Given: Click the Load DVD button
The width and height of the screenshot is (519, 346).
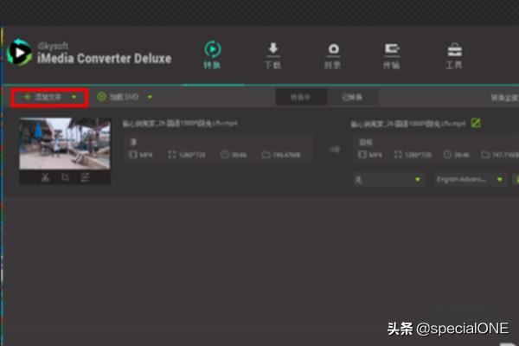Looking at the screenshot, I should point(119,97).
